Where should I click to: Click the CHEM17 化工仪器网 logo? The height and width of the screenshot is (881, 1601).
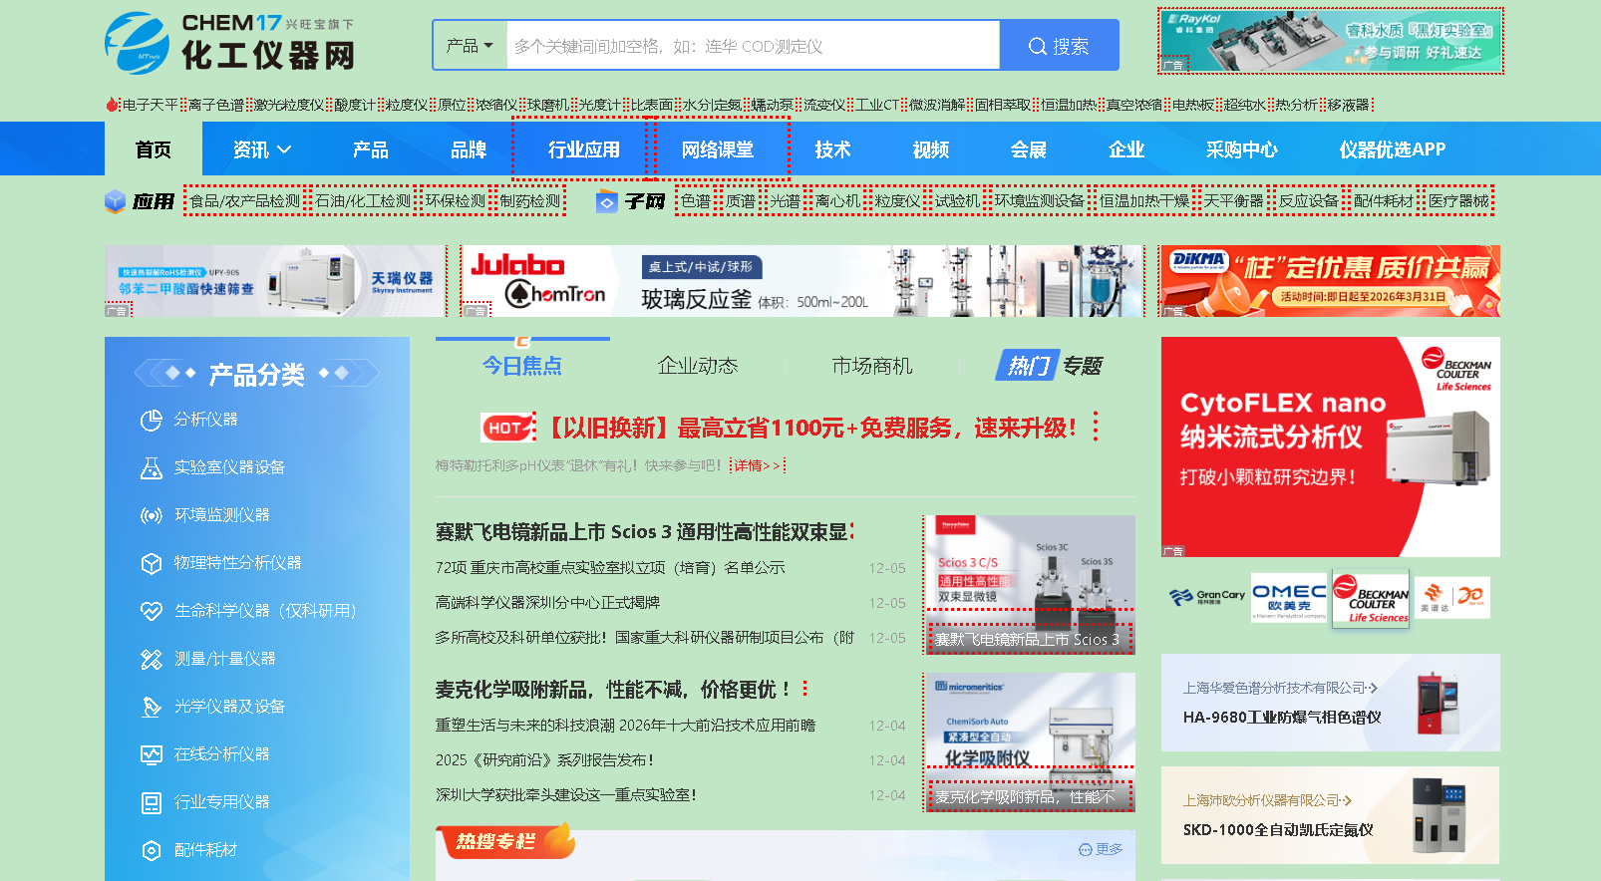click(x=230, y=43)
